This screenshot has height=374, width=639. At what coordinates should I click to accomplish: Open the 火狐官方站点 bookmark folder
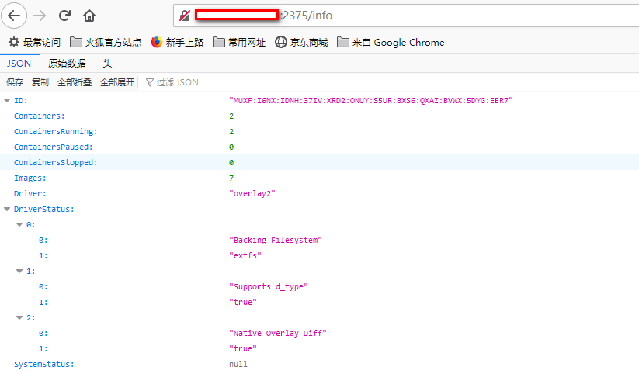tap(106, 43)
